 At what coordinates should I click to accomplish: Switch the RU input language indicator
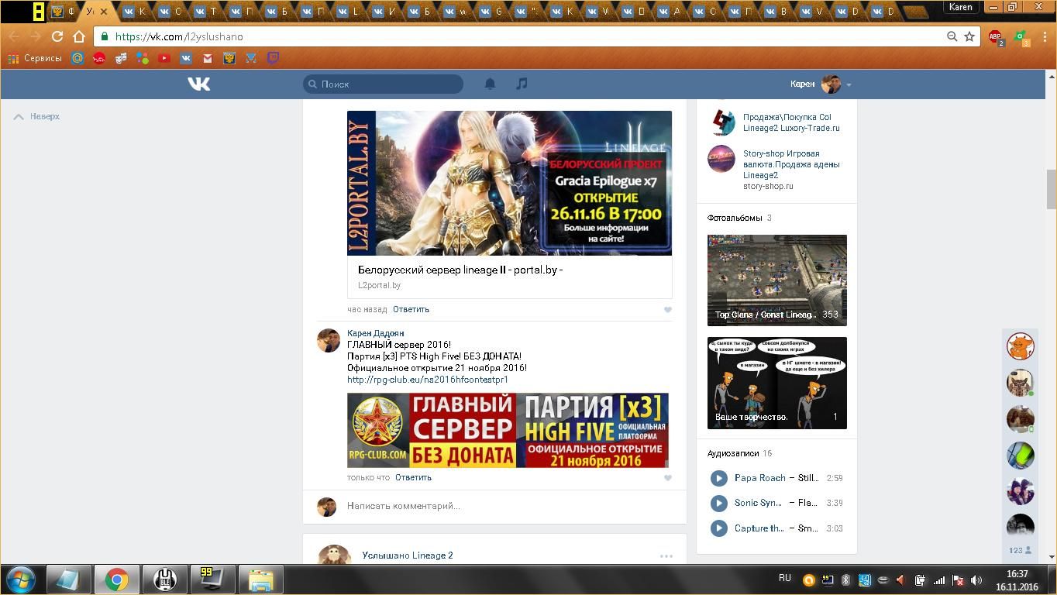[x=785, y=578]
